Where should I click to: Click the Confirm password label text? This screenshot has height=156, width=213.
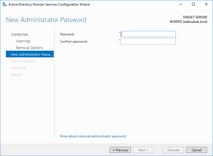[74, 42]
